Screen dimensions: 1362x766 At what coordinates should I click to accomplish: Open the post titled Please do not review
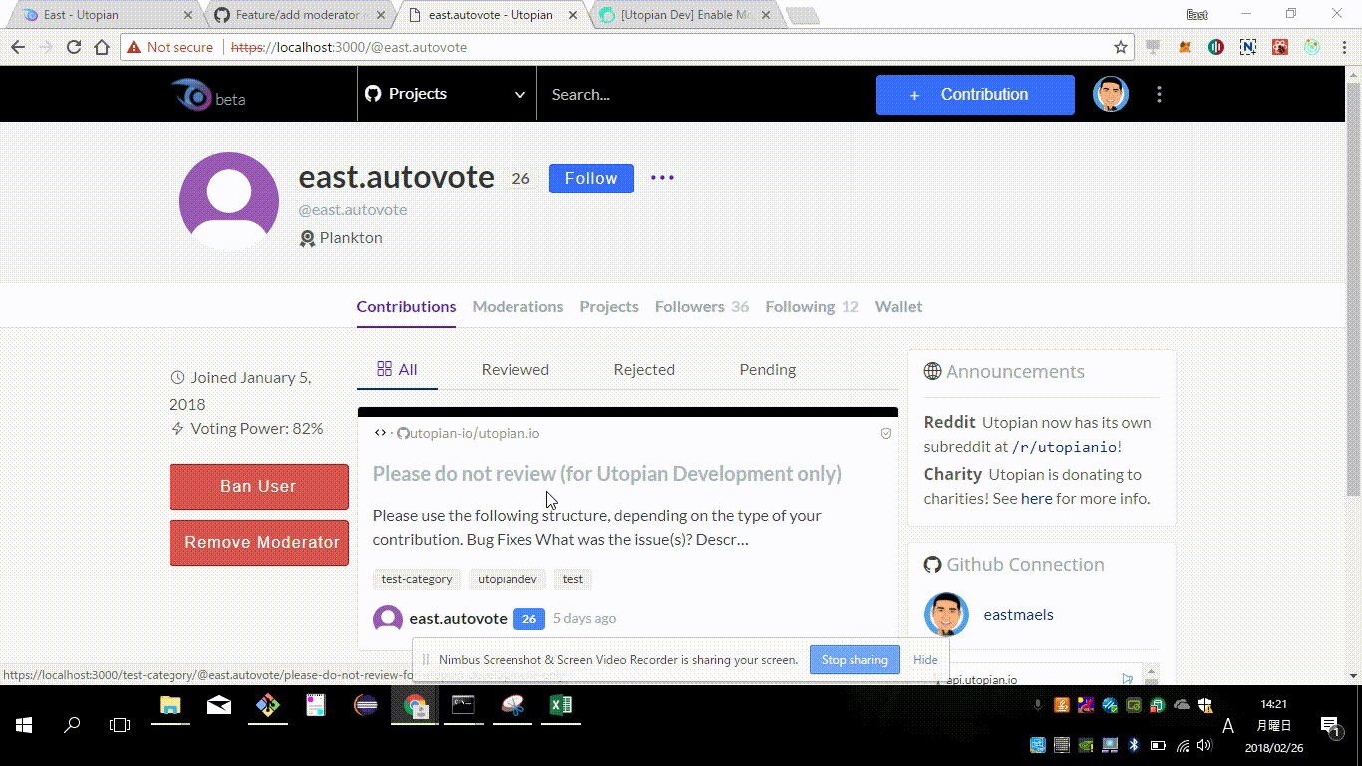[x=607, y=474]
